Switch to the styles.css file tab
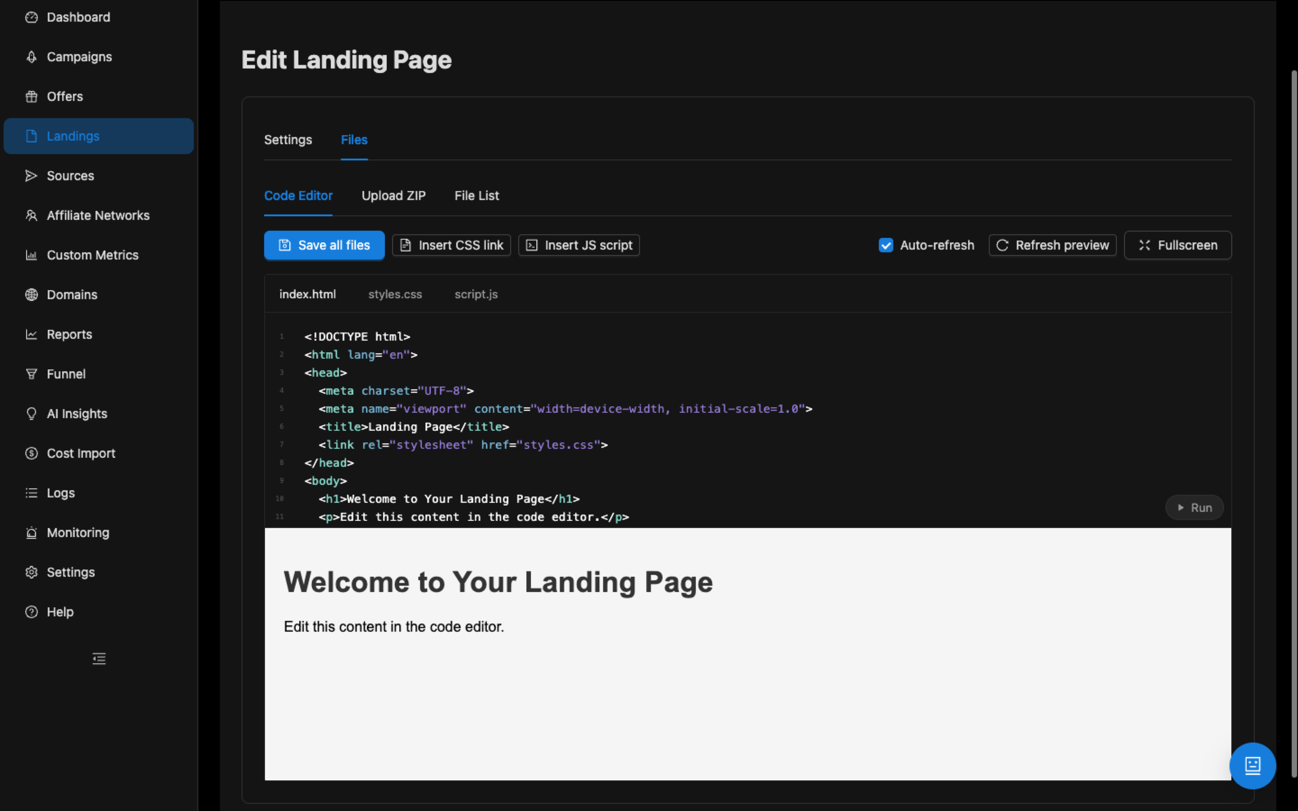 point(395,295)
